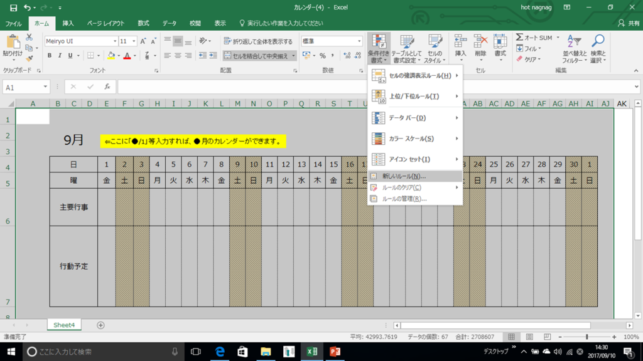Apply comma style format
This screenshot has width=643, height=361.
point(333,55)
